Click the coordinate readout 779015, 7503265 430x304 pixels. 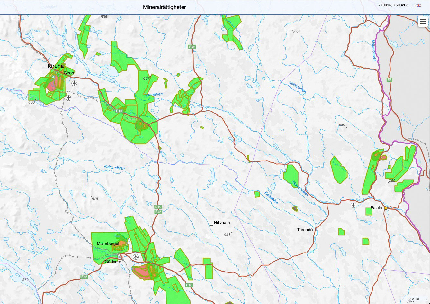click(x=393, y=5)
